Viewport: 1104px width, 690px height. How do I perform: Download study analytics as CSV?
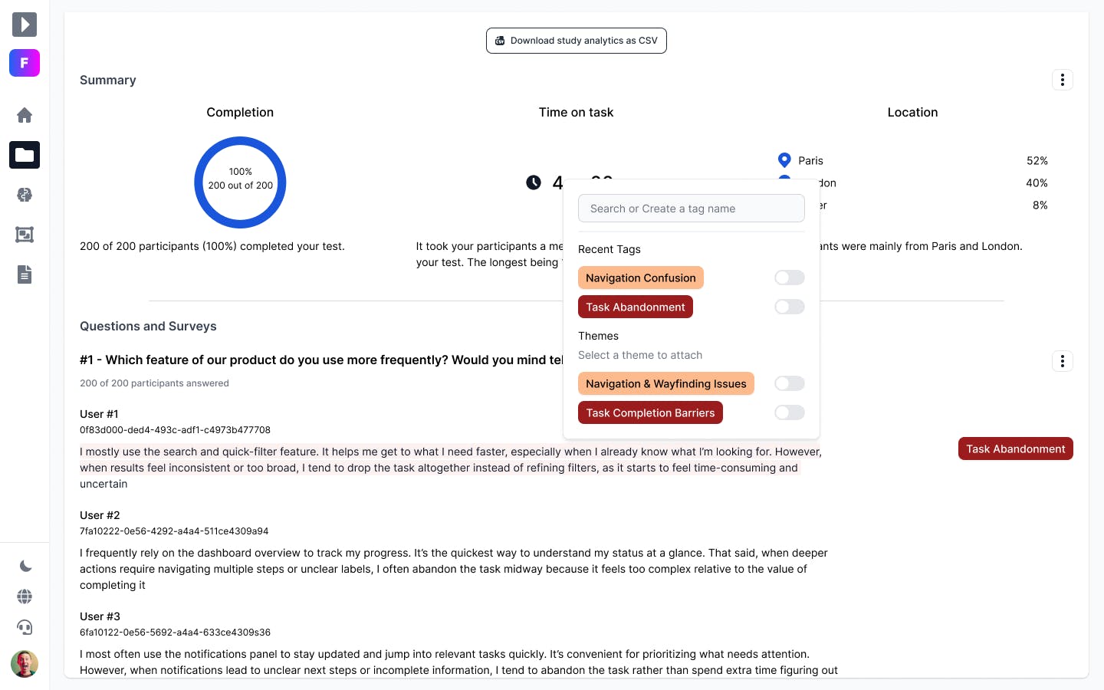577,41
